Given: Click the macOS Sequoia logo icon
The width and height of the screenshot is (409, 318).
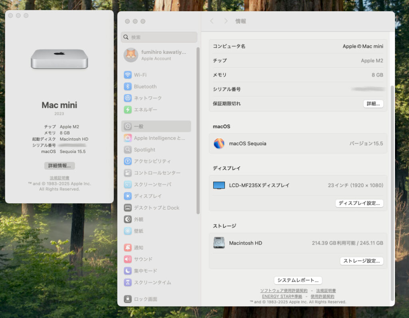Looking at the screenshot, I should click(219, 143).
